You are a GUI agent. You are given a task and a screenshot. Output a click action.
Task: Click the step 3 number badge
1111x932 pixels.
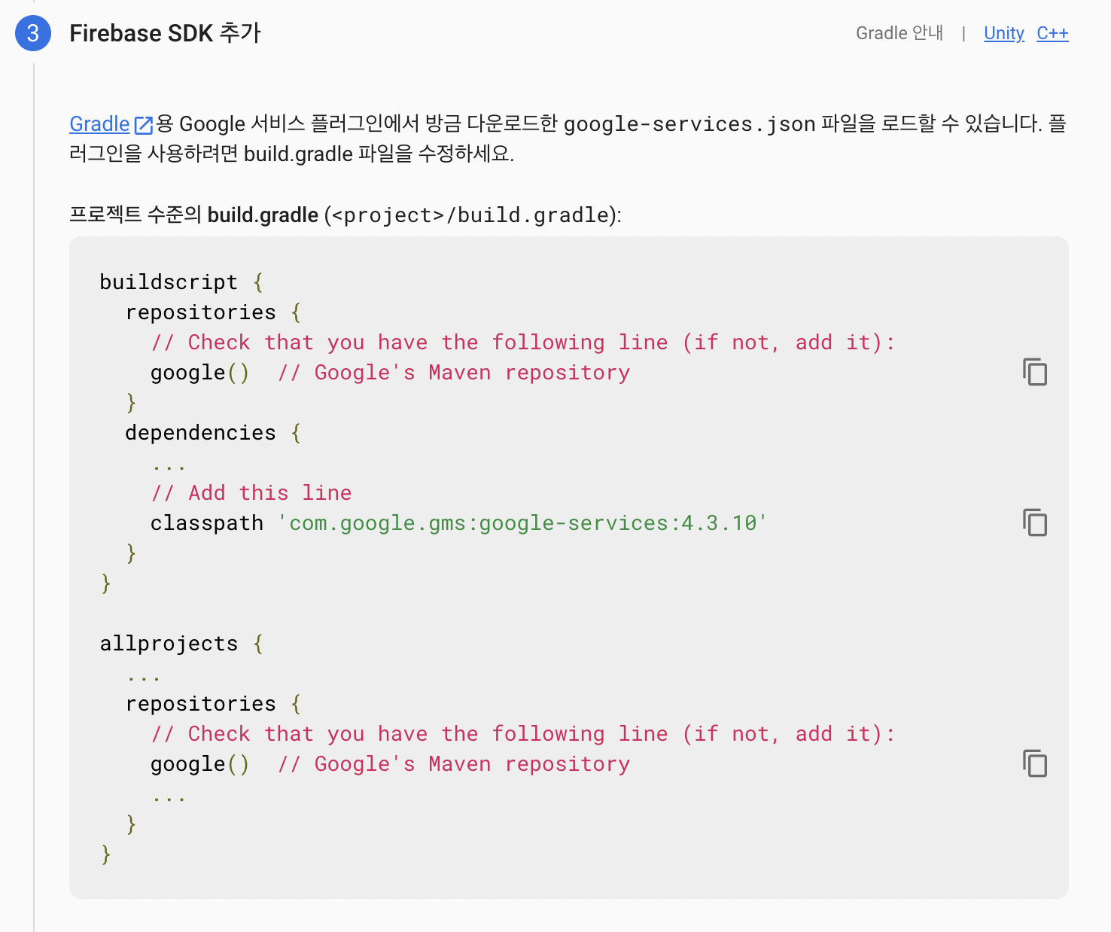[x=33, y=33]
